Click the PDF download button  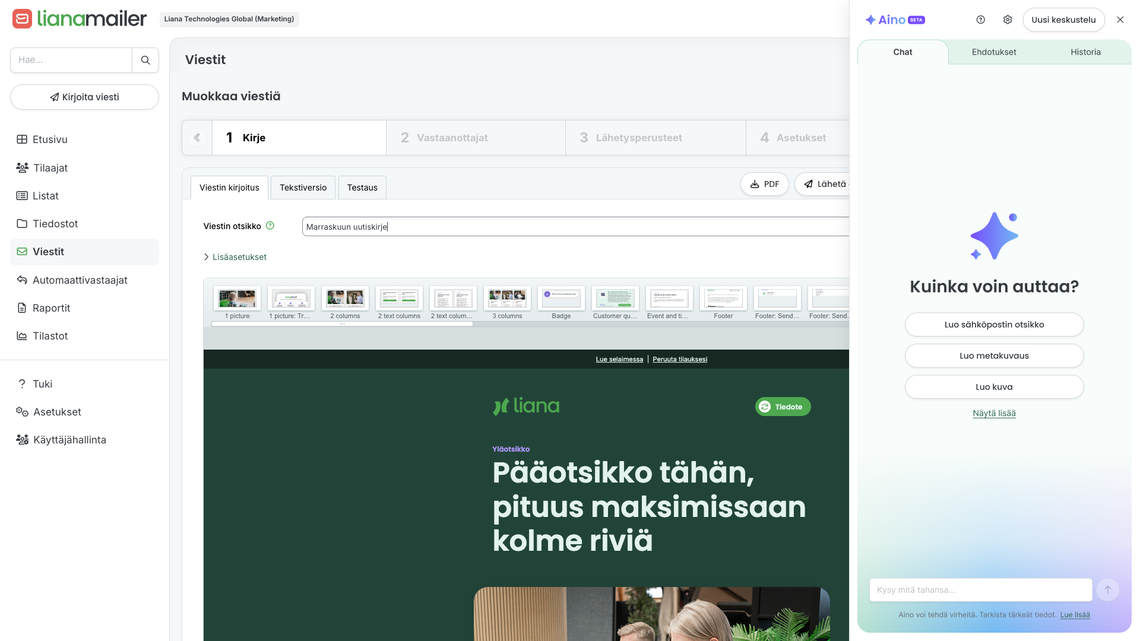pos(764,184)
